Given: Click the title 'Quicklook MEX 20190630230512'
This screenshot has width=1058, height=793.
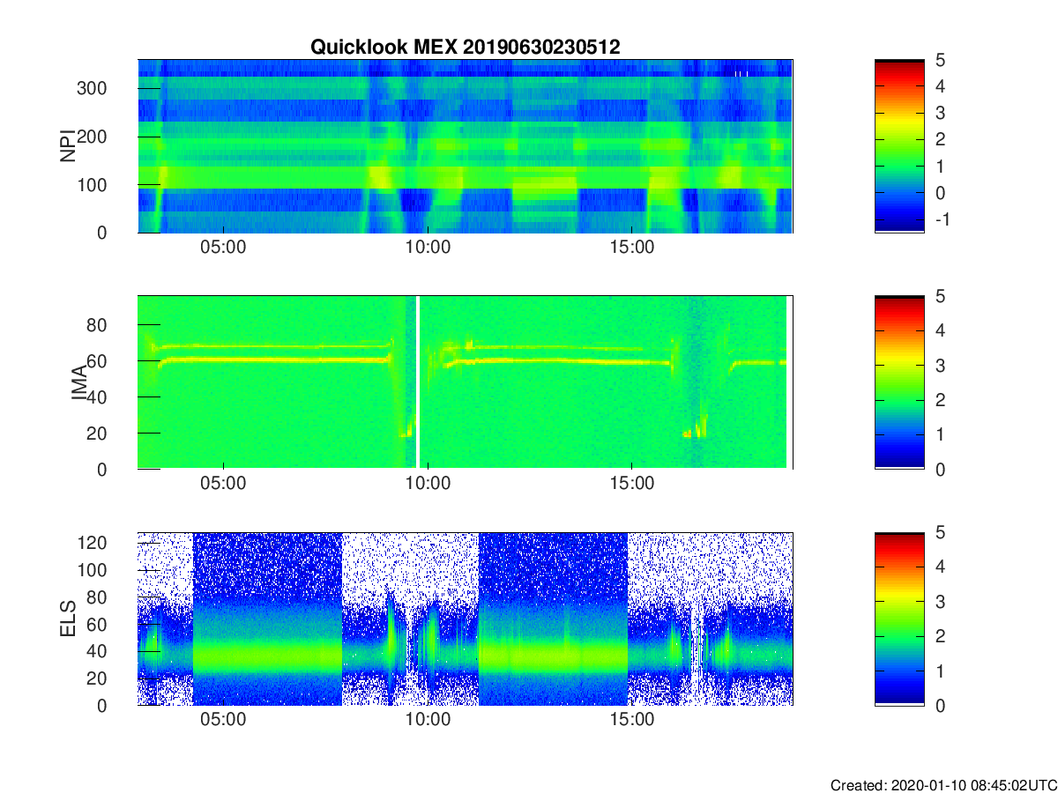Looking at the screenshot, I should pyautogui.click(x=465, y=48).
